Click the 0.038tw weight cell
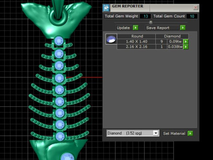 click(175, 47)
